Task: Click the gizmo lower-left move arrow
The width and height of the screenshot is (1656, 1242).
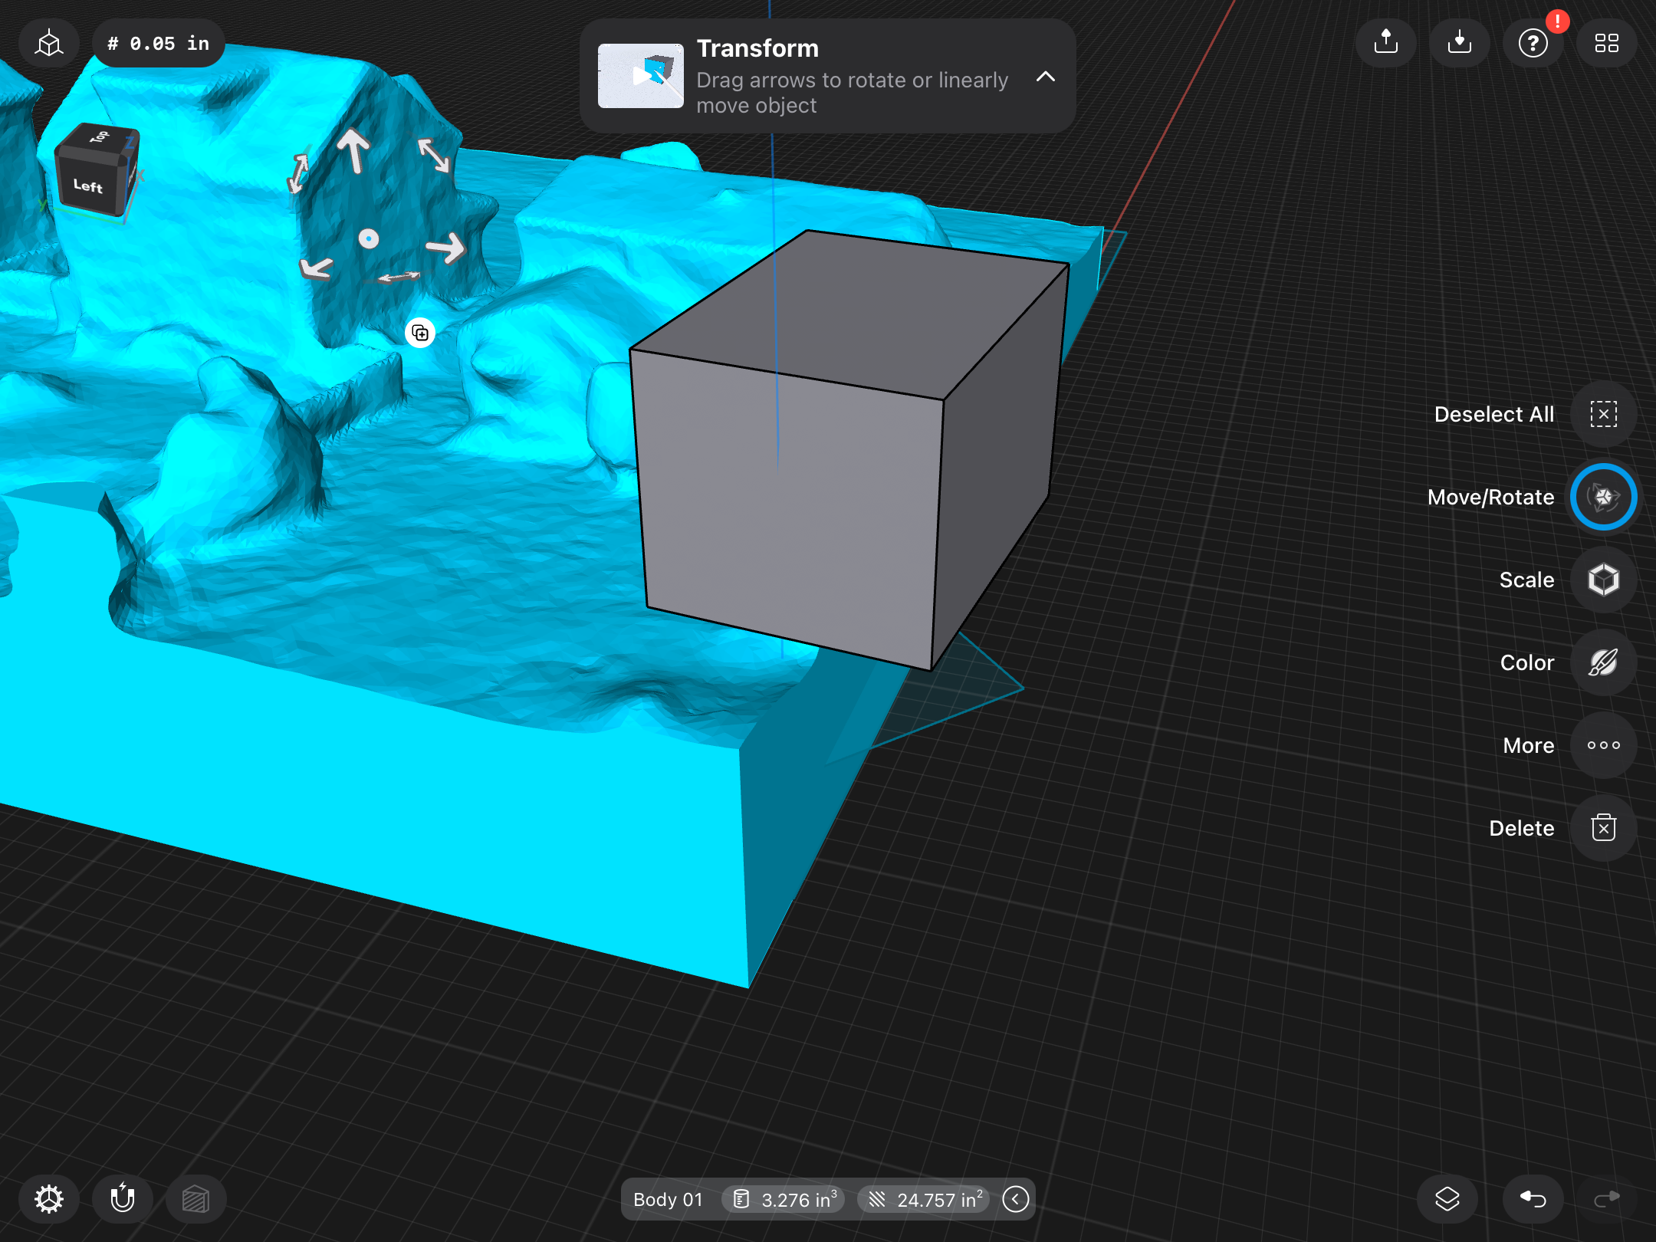Action: click(316, 268)
